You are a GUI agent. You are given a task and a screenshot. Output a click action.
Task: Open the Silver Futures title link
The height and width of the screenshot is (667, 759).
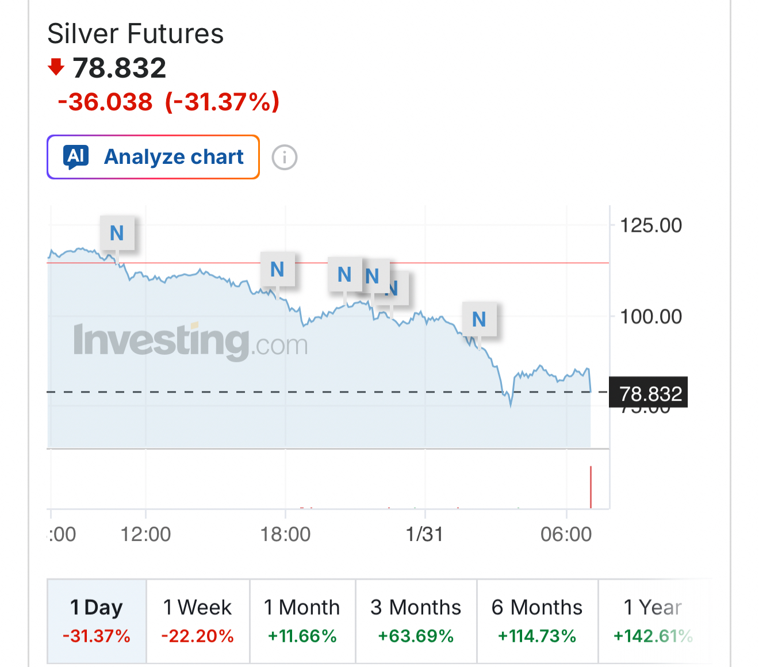tap(135, 33)
